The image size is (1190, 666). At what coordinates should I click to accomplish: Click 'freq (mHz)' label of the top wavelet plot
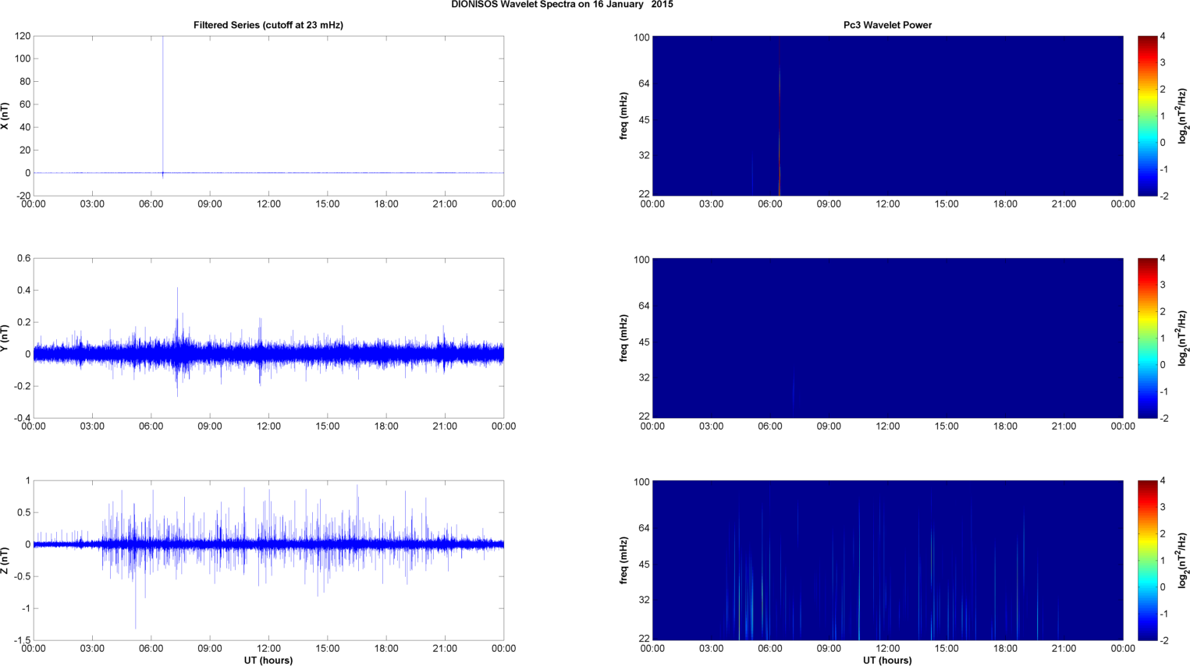click(624, 116)
